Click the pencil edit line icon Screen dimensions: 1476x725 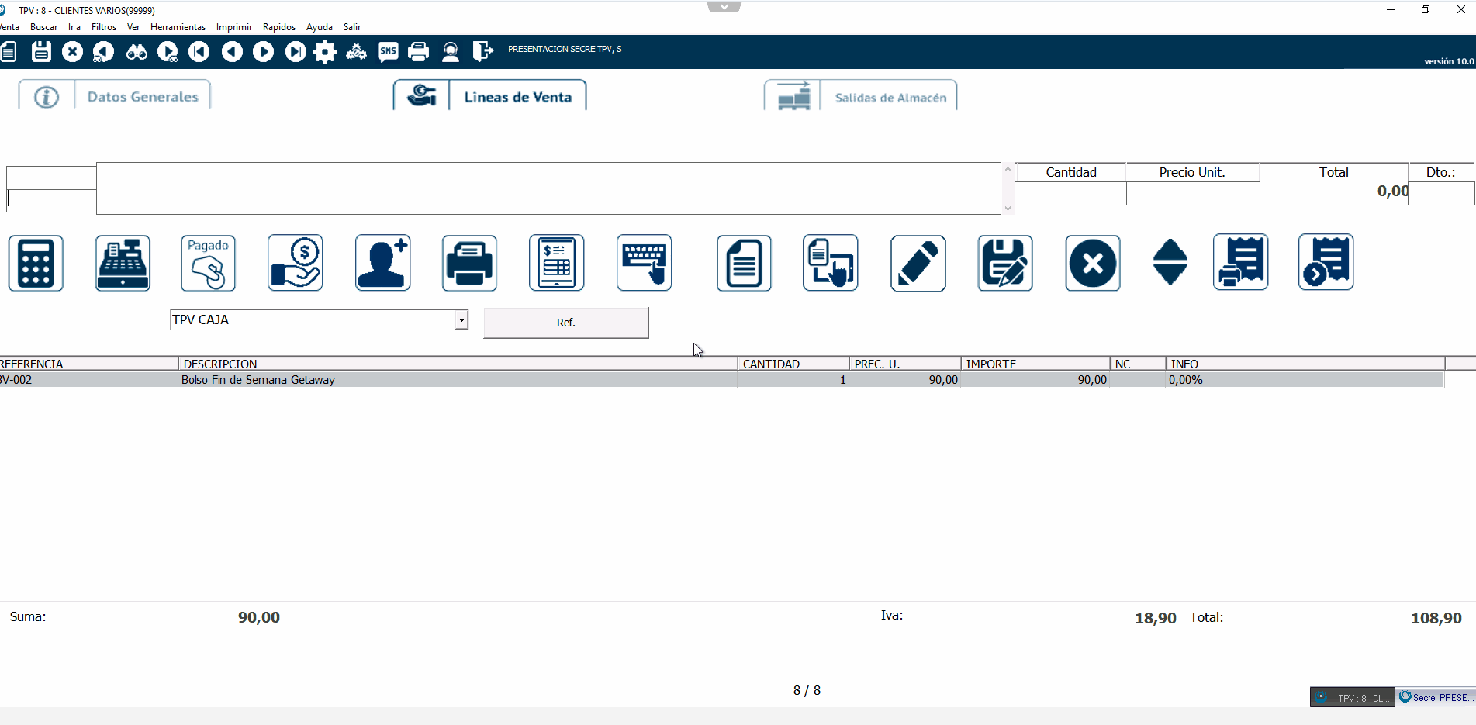point(918,264)
